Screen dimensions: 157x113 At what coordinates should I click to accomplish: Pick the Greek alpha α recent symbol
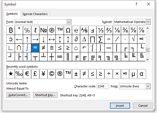[142, 74]
